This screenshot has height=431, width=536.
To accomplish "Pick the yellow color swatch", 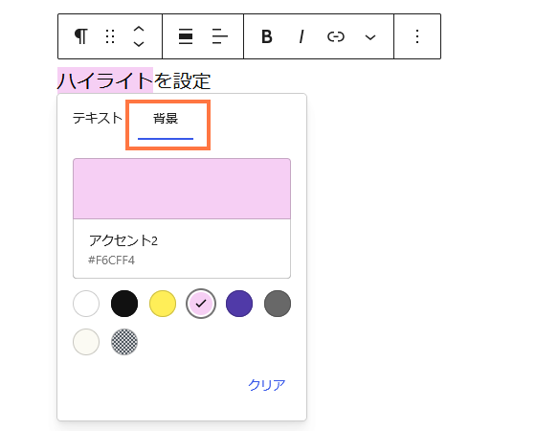I will 163,304.
